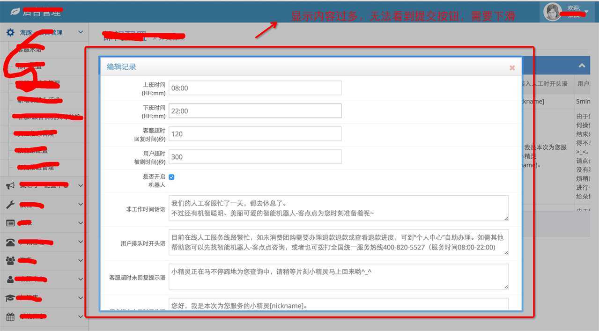Expand the group-of-users menu chevron
Image resolution: width=599 pixels, height=331 pixels.
[x=81, y=260]
